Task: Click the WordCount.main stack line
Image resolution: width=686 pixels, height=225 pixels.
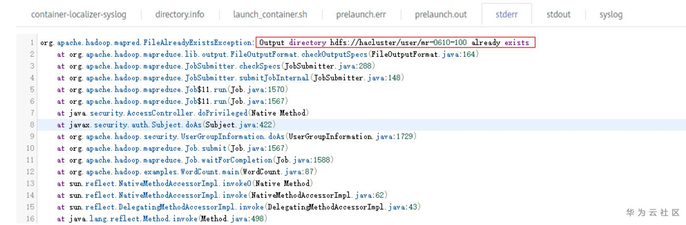Action: pos(187,172)
